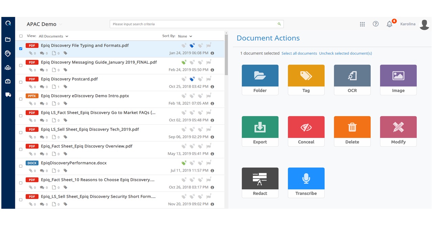
Task: Click the Delete action tile
Action: pyautogui.click(x=352, y=131)
